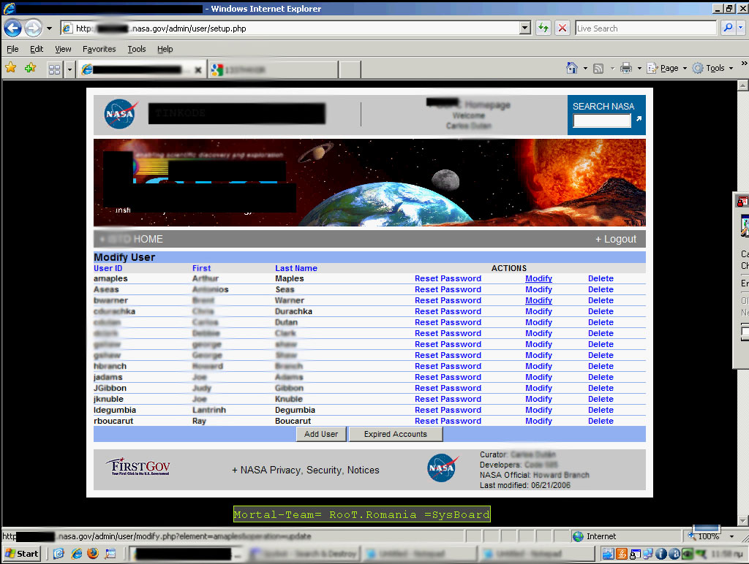749x564 pixels.
Task: Submit NASA search with the arrow icon
Action: [x=639, y=119]
